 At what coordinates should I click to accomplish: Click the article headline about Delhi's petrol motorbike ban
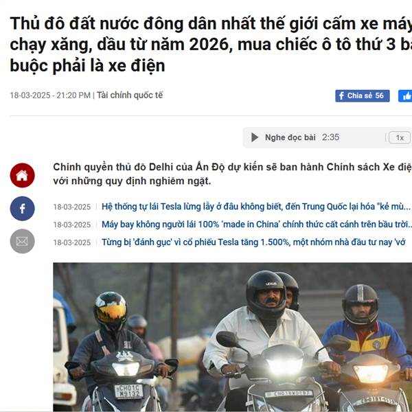coord(211,44)
